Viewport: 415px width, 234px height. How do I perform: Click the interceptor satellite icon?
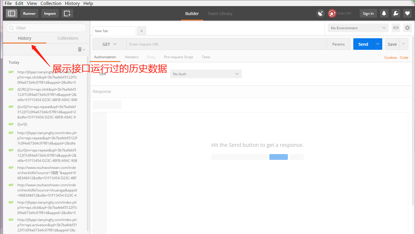coord(321,13)
